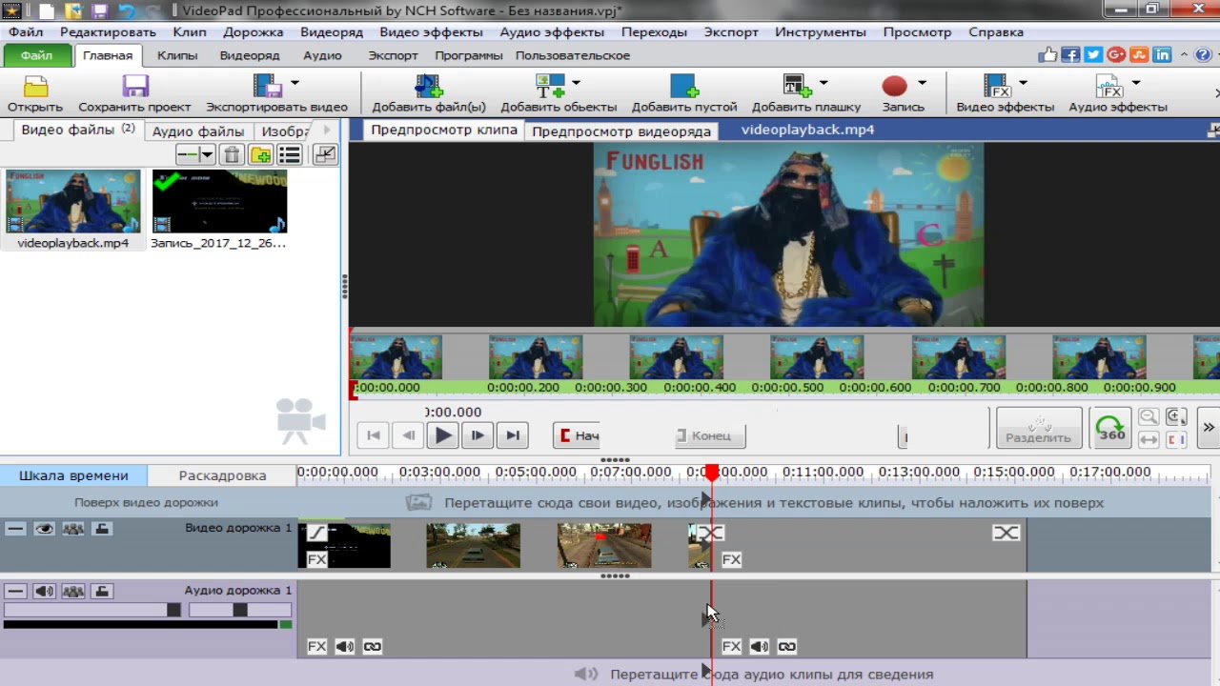Click the LinkedIn share icon
Image resolution: width=1220 pixels, height=686 pixels.
1162,55
